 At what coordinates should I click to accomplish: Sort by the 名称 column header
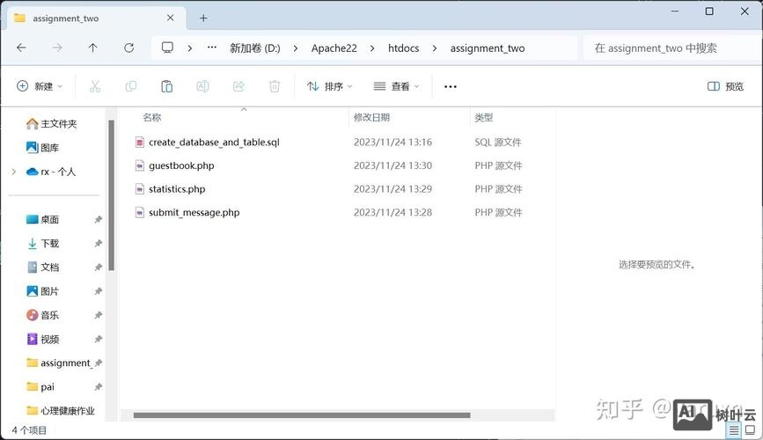click(x=152, y=117)
